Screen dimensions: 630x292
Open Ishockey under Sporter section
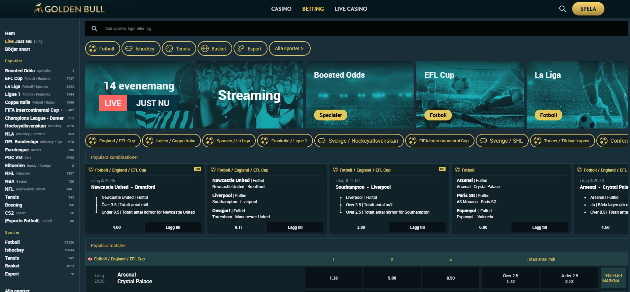[x=39, y=250]
